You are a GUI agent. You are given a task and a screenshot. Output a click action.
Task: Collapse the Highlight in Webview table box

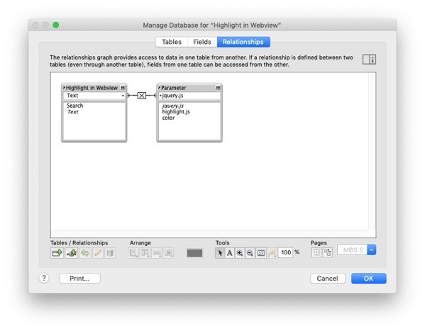(x=123, y=87)
